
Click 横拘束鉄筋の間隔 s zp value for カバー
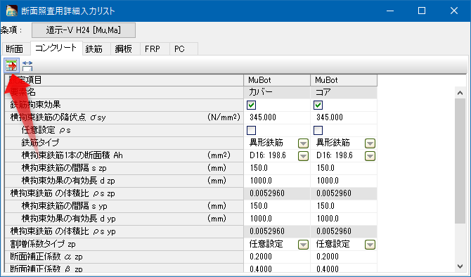pyautogui.click(x=277, y=168)
